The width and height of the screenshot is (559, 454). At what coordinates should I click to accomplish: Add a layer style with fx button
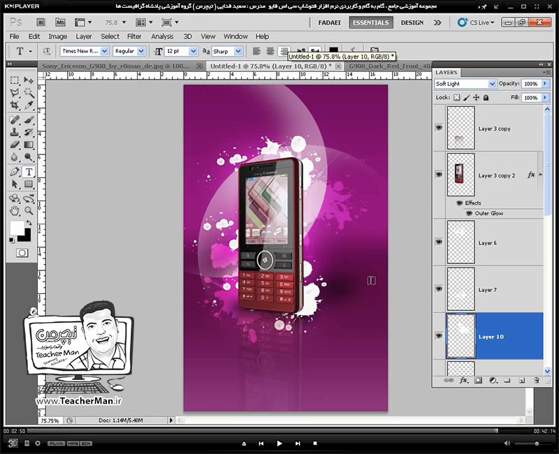pos(463,380)
